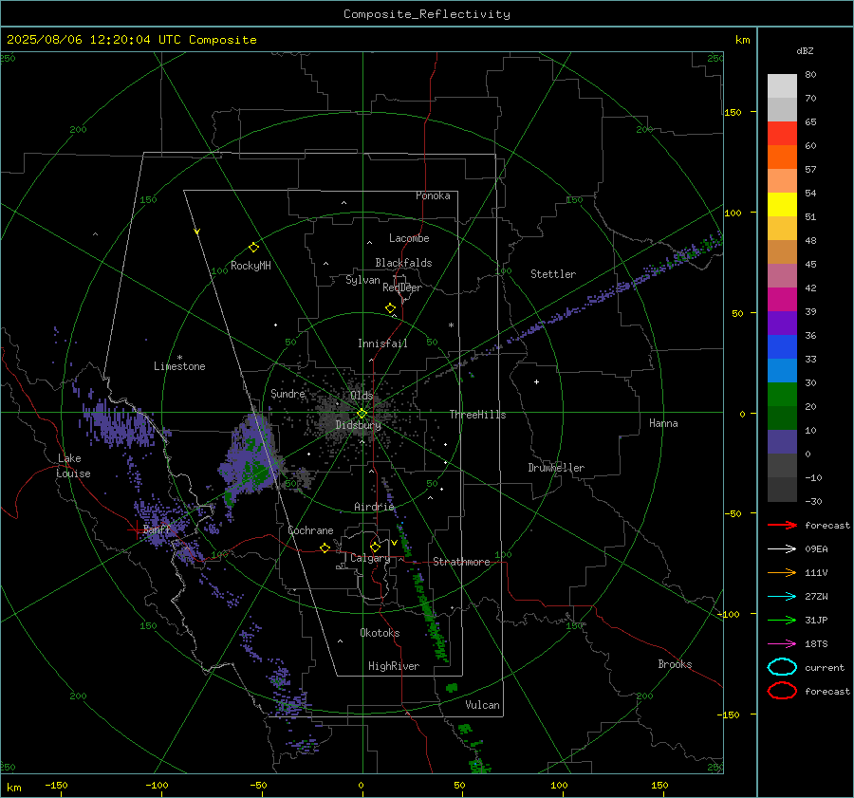854x798 pixels.
Task: Click the Composite_Reflectivity title
Action: [427, 14]
